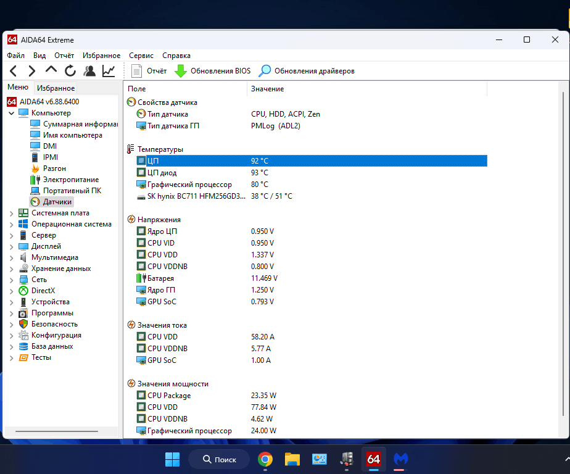This screenshot has width=570, height=474.
Task: Open Обновления драйверов search
Action: coord(307,71)
